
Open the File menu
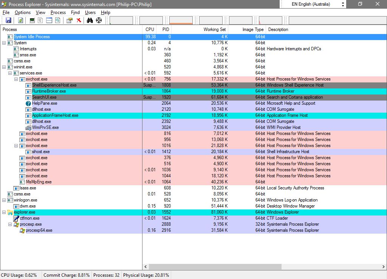coord(6,12)
